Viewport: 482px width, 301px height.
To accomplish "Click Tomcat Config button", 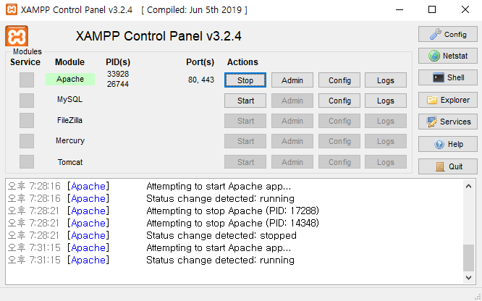I will click(339, 162).
